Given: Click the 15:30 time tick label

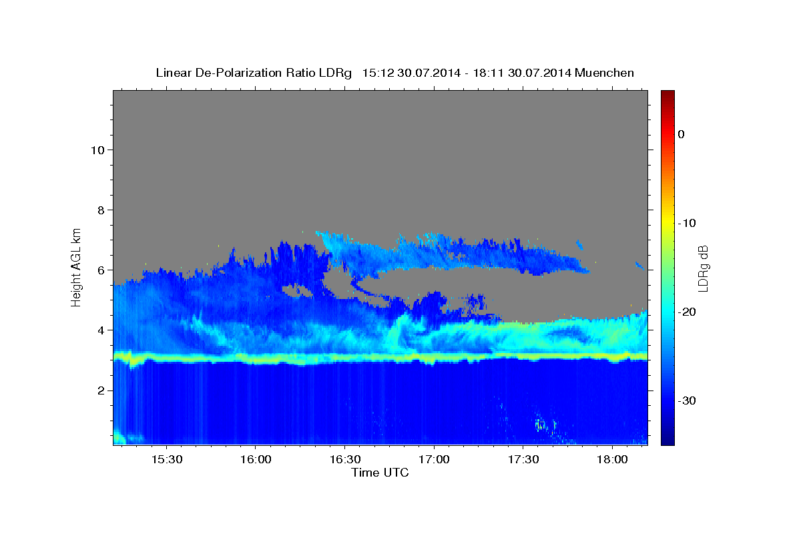Looking at the screenshot, I should tap(166, 460).
